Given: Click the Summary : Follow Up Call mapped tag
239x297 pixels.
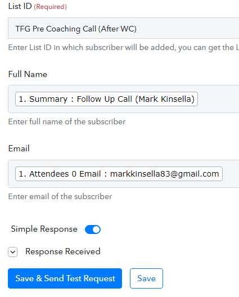Looking at the screenshot, I should click(x=106, y=99).
